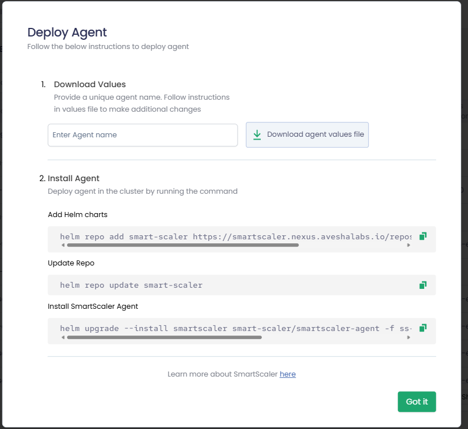This screenshot has width=468, height=429.
Task: Click the 'Add Helm charts' label
Action: coord(77,214)
